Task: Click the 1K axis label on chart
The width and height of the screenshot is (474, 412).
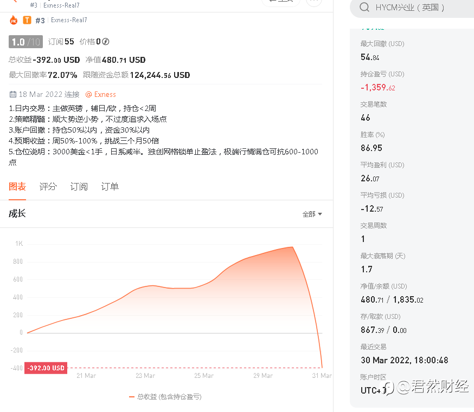Action: (19, 244)
